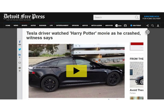
Task: Click into the Search input field
Action: tap(114, 17)
